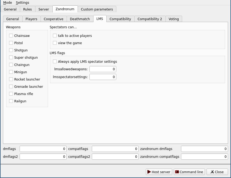Toggle the Super shotgun checkbox
Viewport: 231px width, 178px height.
tap(11, 57)
